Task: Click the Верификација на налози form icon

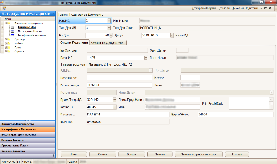Action: pyautogui.click(x=13, y=35)
